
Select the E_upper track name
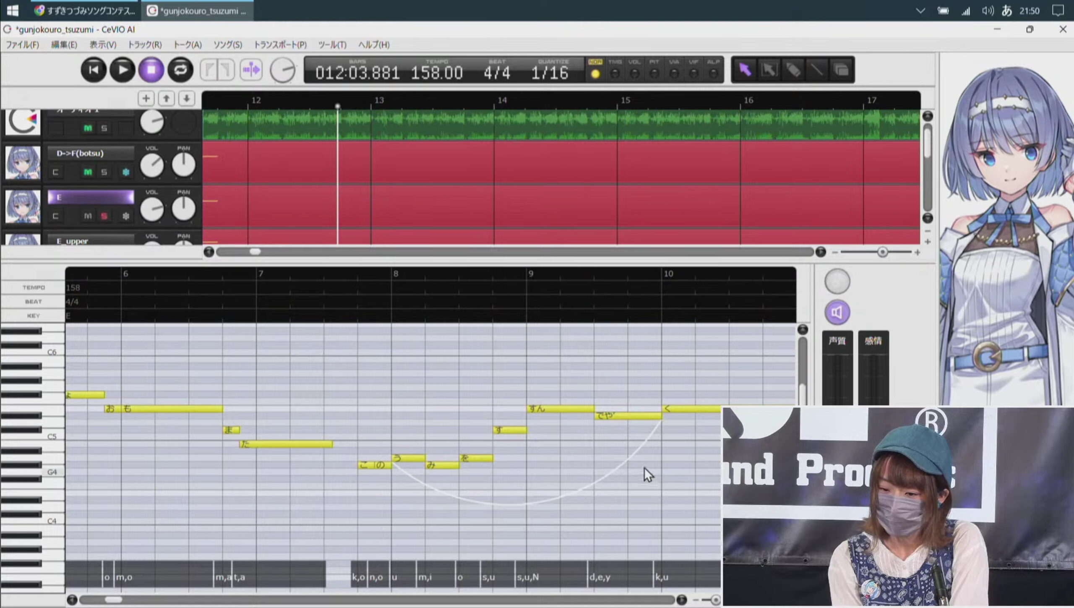click(91, 241)
